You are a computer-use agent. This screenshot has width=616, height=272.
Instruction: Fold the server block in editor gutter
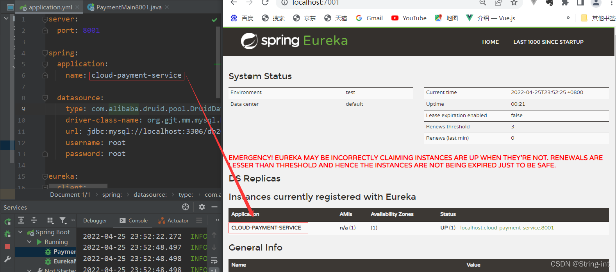[45, 19]
